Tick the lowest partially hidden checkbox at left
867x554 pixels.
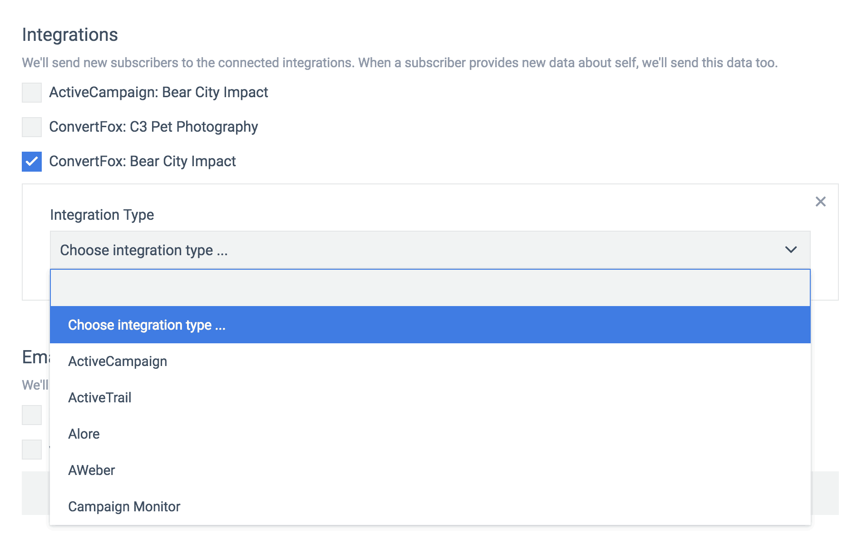[x=32, y=450]
